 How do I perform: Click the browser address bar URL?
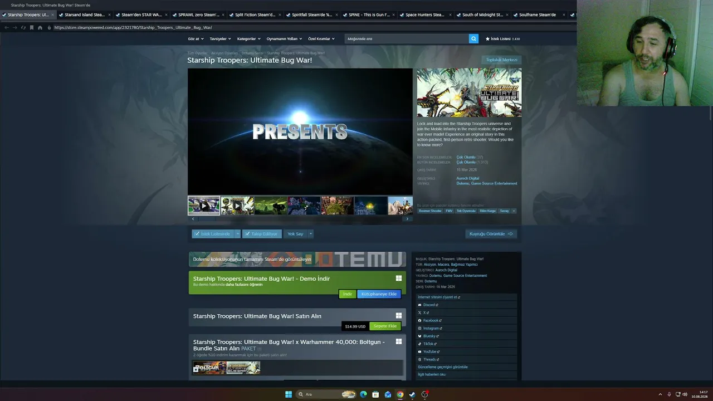point(133,27)
